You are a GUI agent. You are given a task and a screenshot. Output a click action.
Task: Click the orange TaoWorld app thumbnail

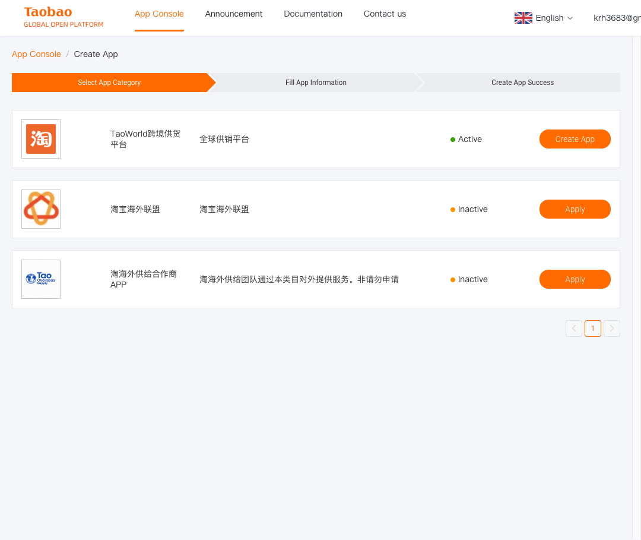(41, 139)
